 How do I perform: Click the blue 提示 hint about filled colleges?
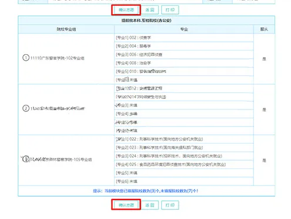pyautogui.click(x=145, y=191)
